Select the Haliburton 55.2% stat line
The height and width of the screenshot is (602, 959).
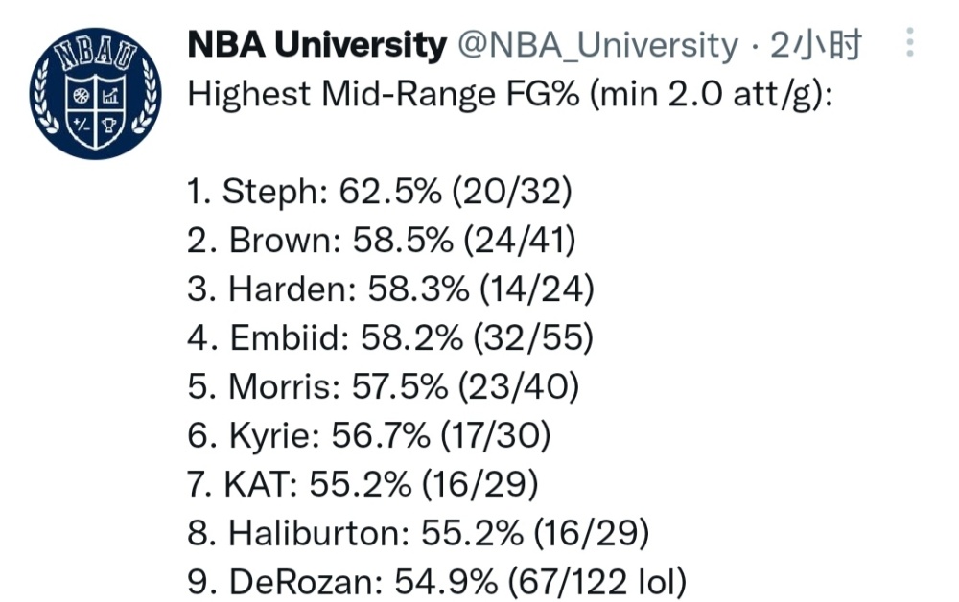(418, 534)
